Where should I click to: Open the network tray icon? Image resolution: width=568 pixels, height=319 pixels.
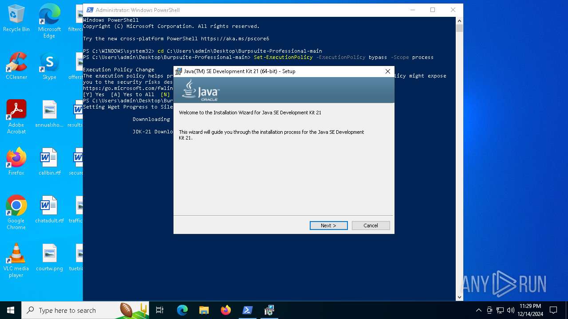tap(500, 310)
